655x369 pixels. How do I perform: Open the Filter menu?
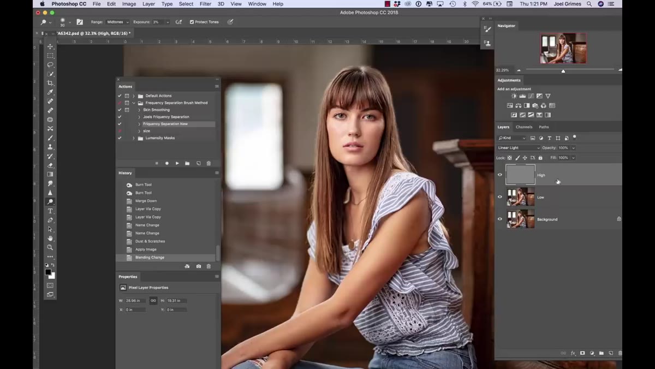(205, 4)
